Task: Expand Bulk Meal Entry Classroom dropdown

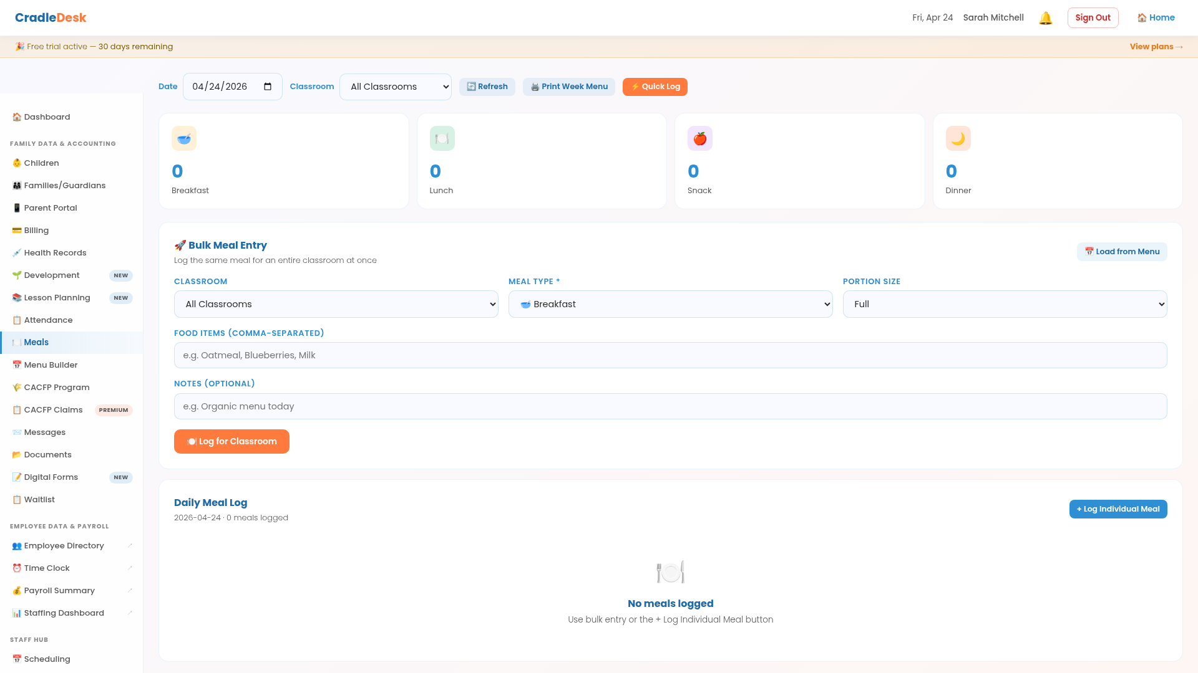Action: click(x=336, y=304)
